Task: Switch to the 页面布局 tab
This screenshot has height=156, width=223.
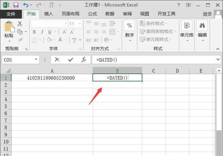Action: (x=71, y=14)
